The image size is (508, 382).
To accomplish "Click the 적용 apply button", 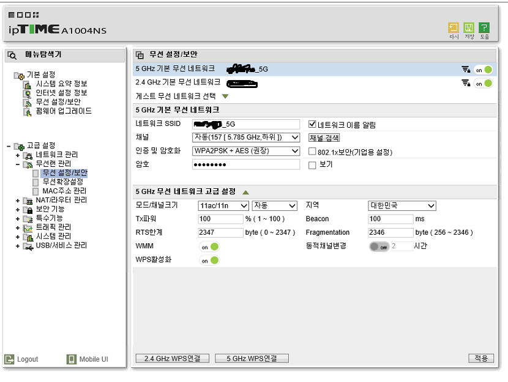I will point(481,358).
